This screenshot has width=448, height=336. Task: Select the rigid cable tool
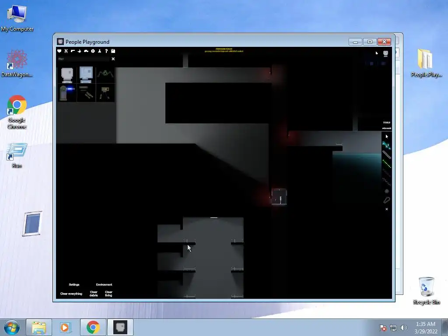(x=387, y=155)
